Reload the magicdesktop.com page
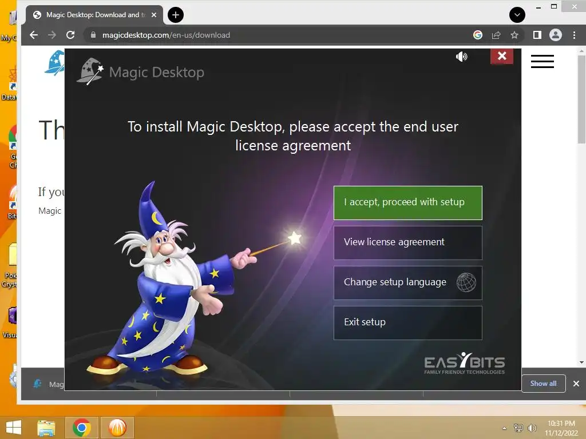The image size is (586, 439). [70, 35]
